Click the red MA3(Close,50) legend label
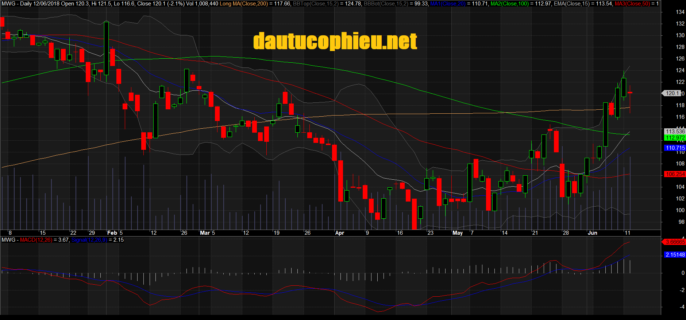Viewport: 686px width, 320px height. click(632, 4)
